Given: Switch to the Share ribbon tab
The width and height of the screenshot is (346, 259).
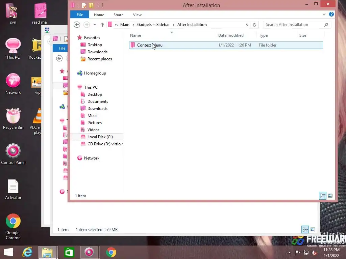Looking at the screenshot, I should tap(118, 15).
